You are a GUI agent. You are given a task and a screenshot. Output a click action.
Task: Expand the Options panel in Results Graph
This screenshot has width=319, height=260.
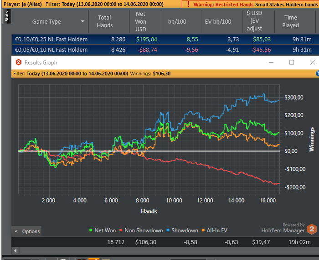26,231
